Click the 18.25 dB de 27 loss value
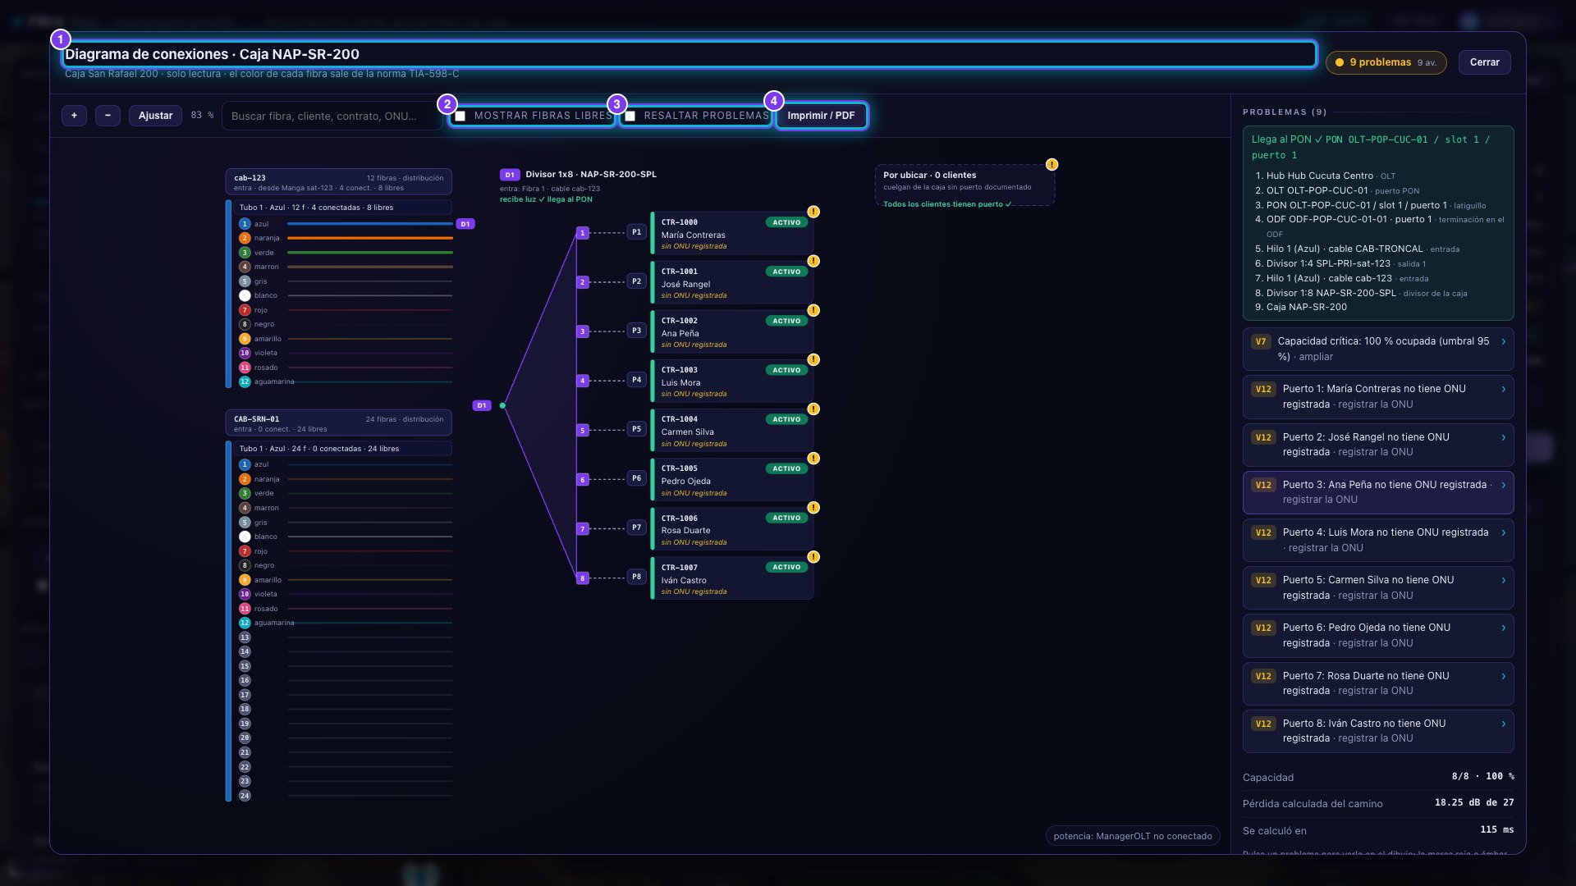 tap(1474, 802)
